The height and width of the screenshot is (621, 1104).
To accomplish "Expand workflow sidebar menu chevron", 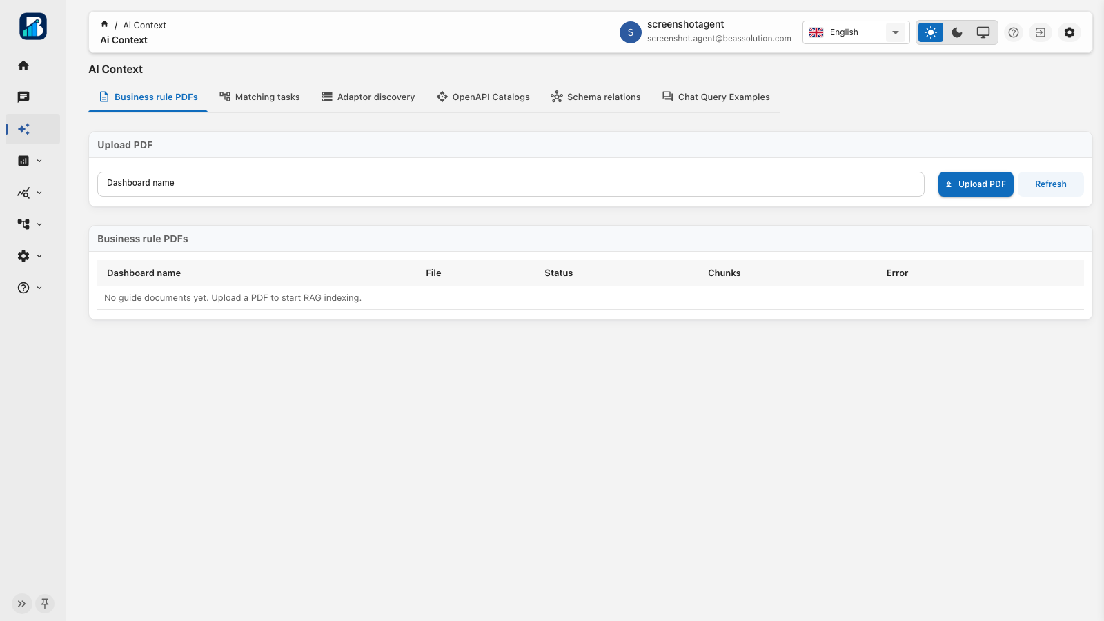I will tap(39, 224).
